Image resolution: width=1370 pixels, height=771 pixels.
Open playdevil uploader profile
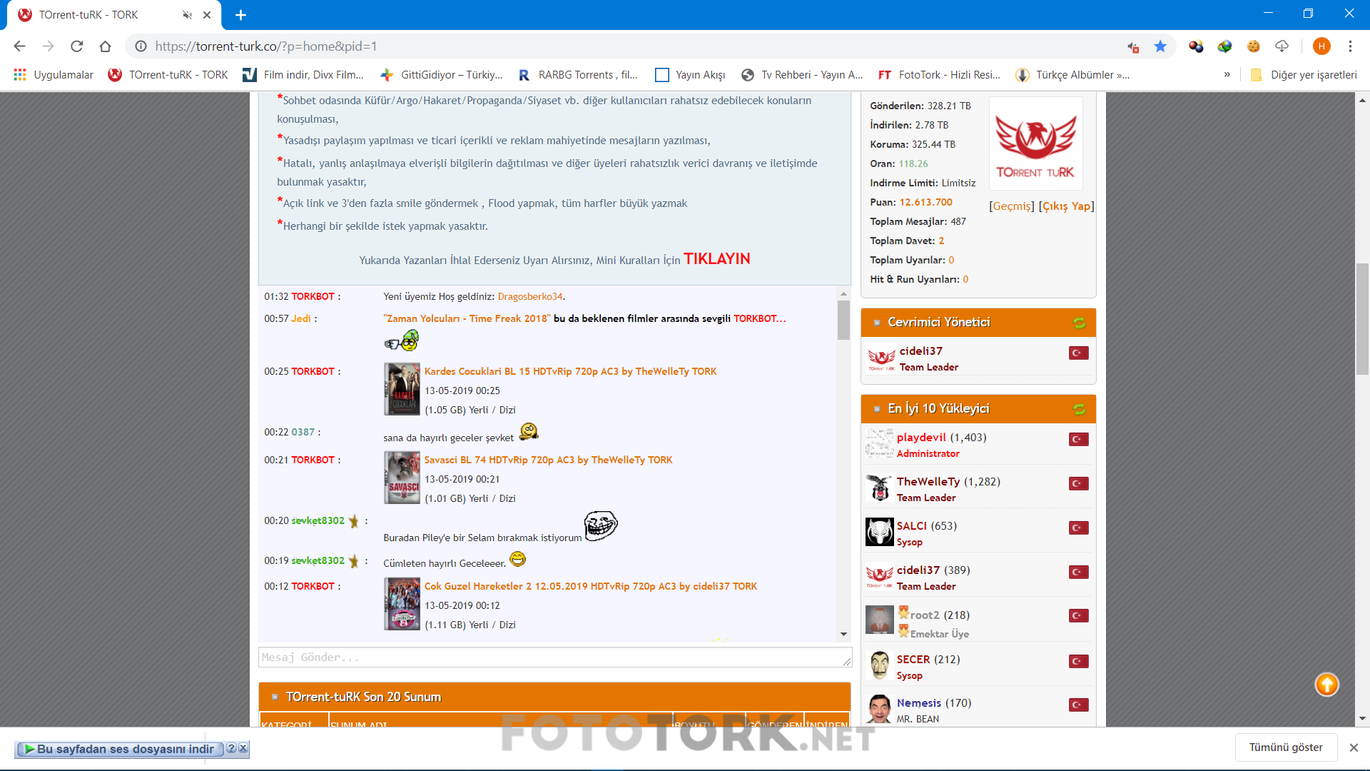point(921,438)
